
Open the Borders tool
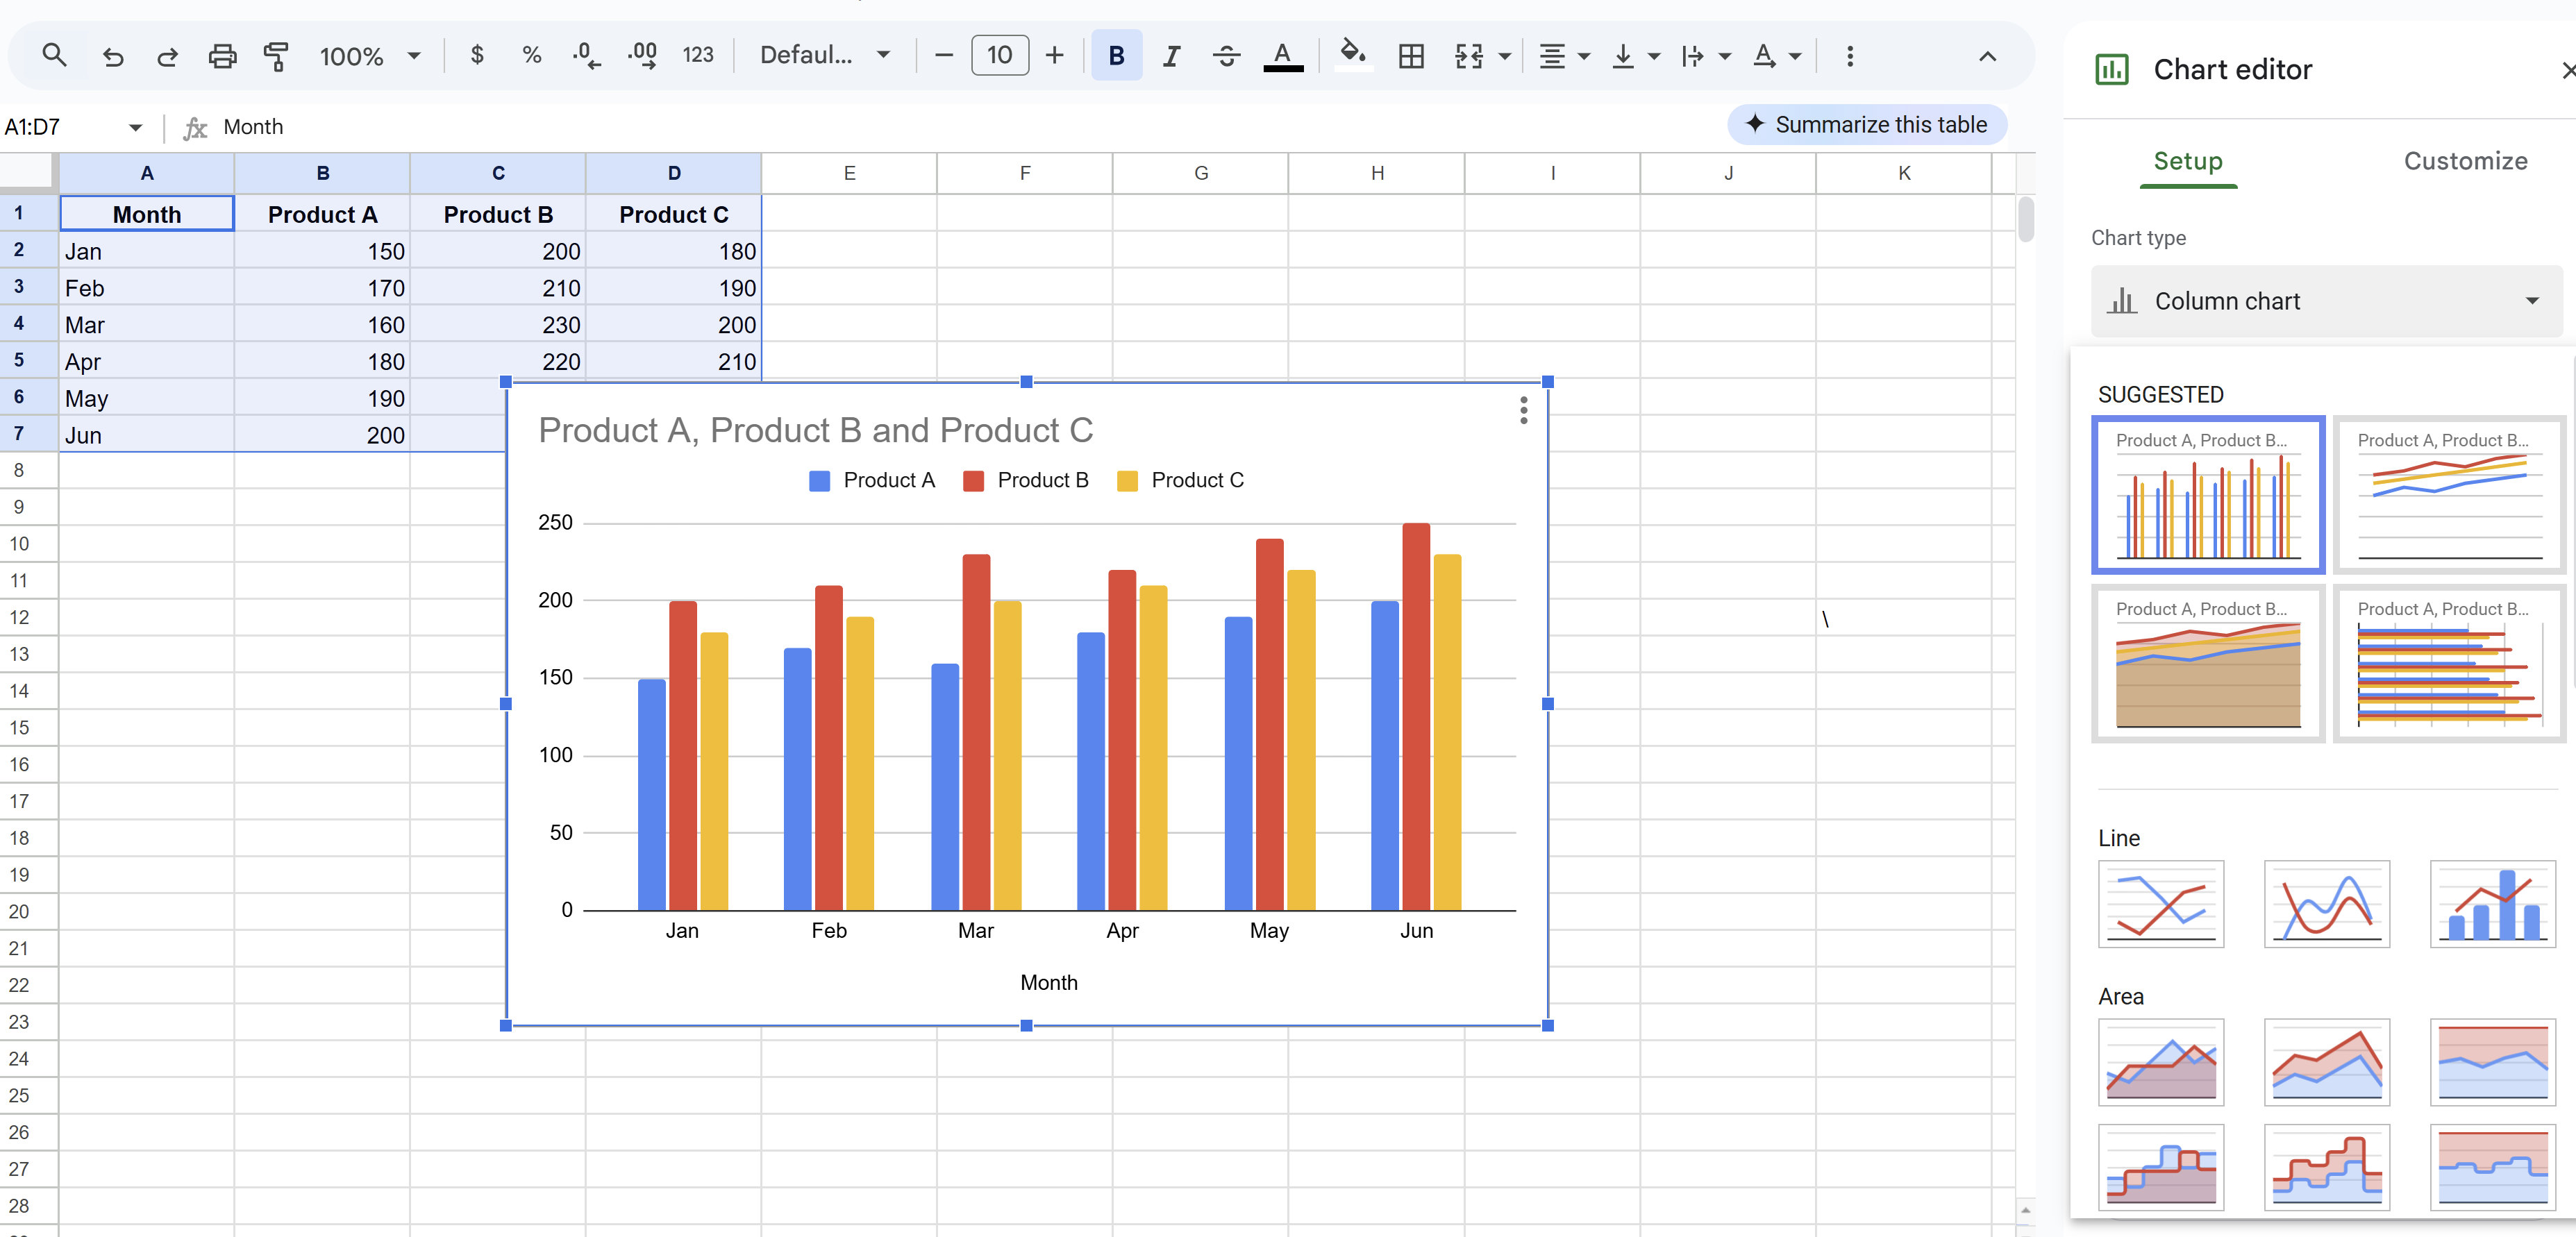1411,56
